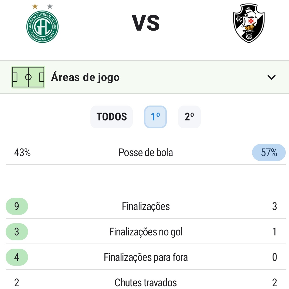
Task: Click the green 9 Finalizações badge
Action: [x=17, y=206]
